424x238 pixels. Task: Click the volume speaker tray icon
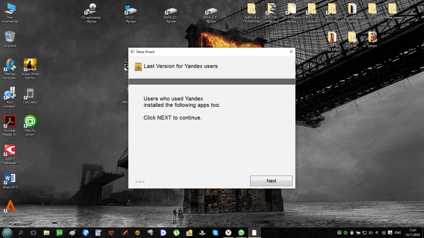370,233
